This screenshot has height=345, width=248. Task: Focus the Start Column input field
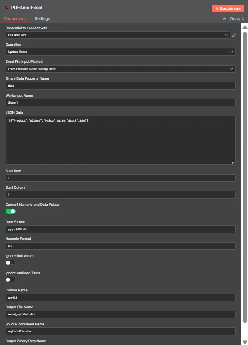pyautogui.click(x=120, y=195)
